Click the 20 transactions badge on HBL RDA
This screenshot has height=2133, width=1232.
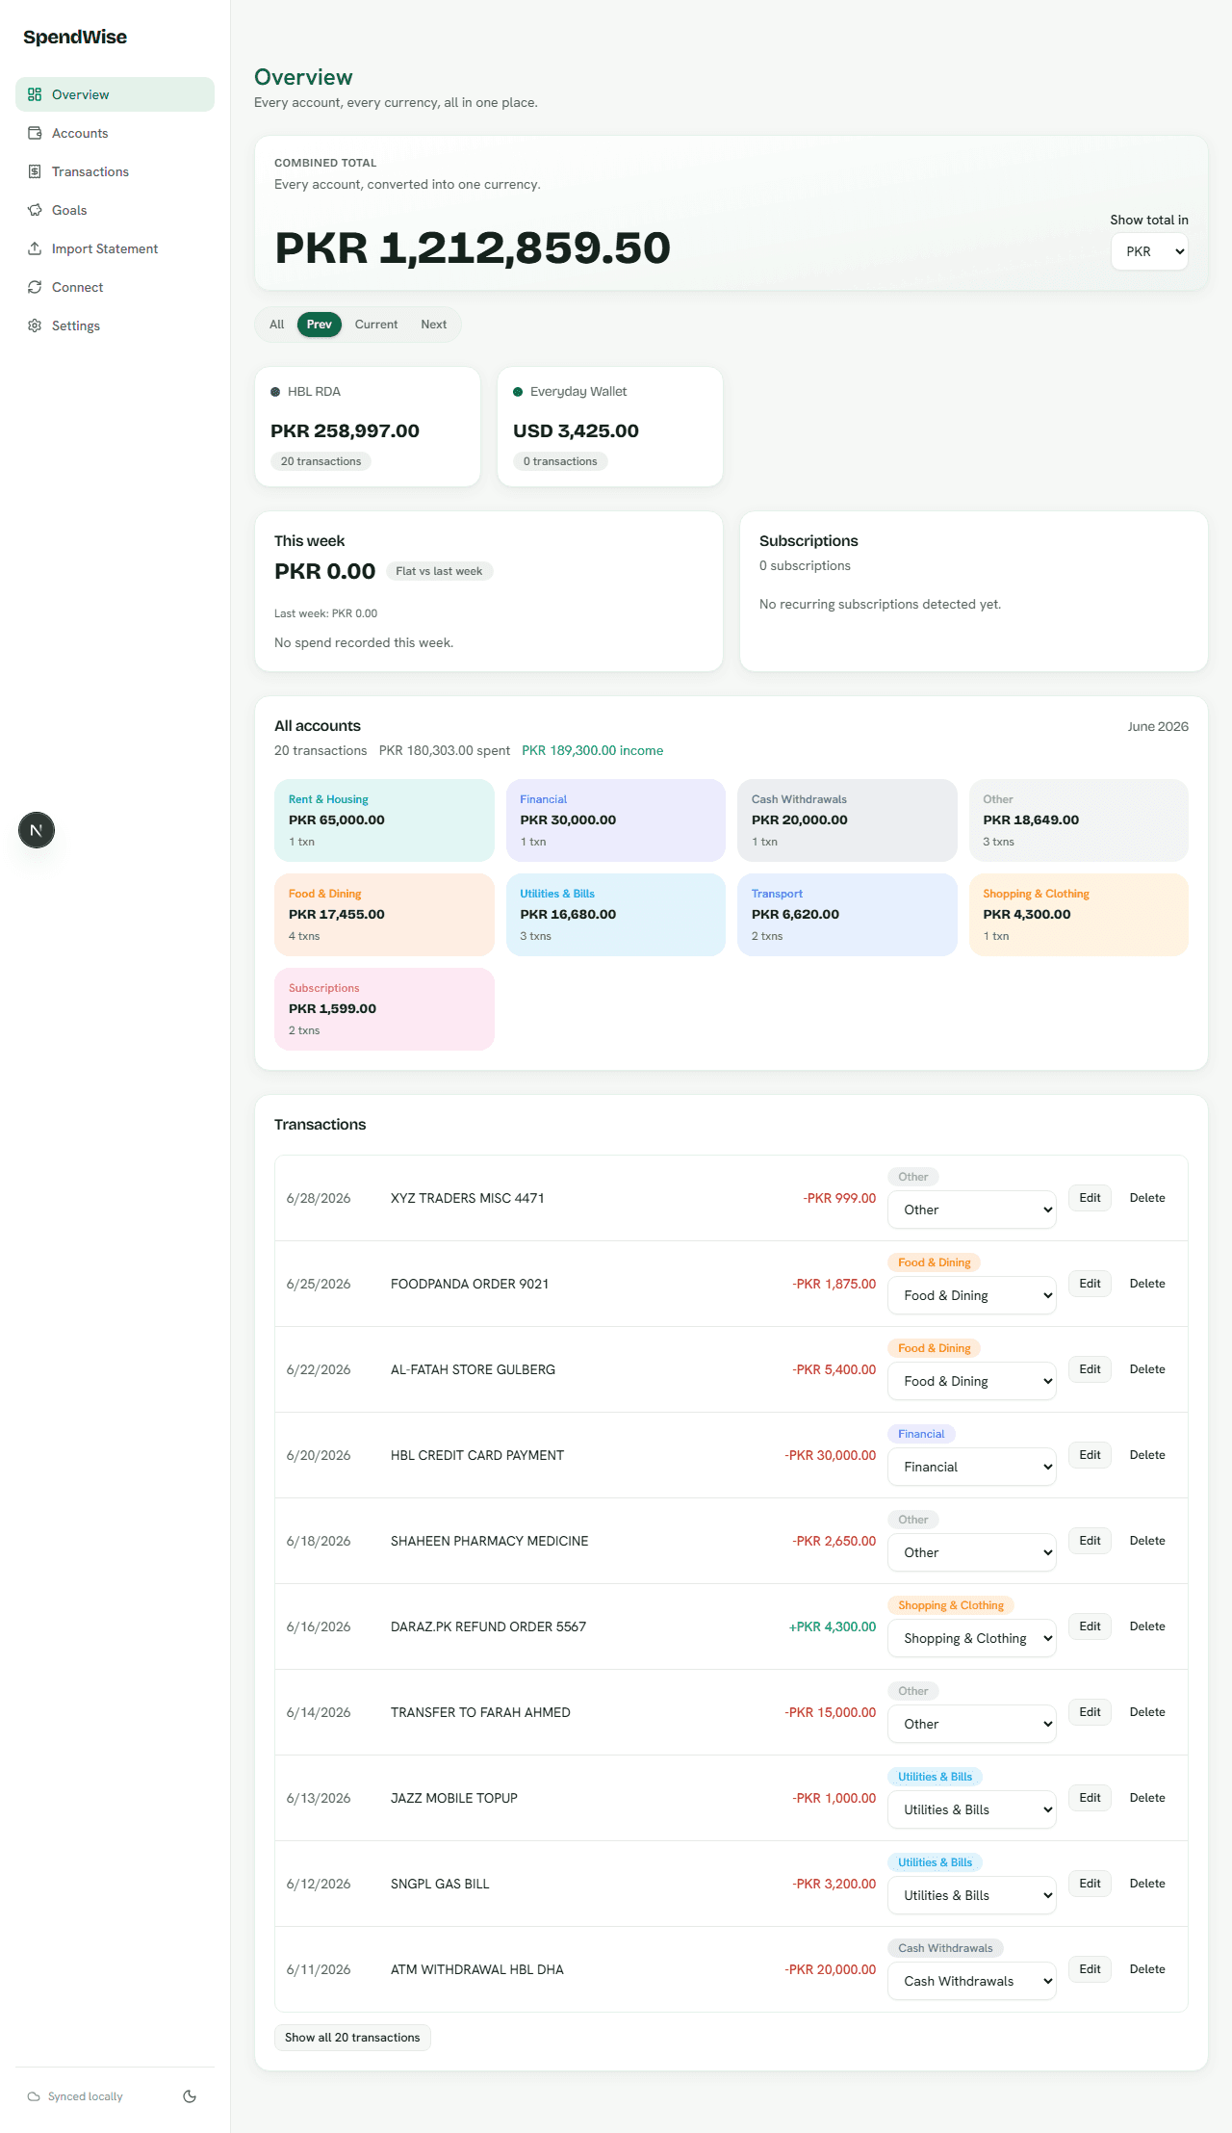(321, 461)
